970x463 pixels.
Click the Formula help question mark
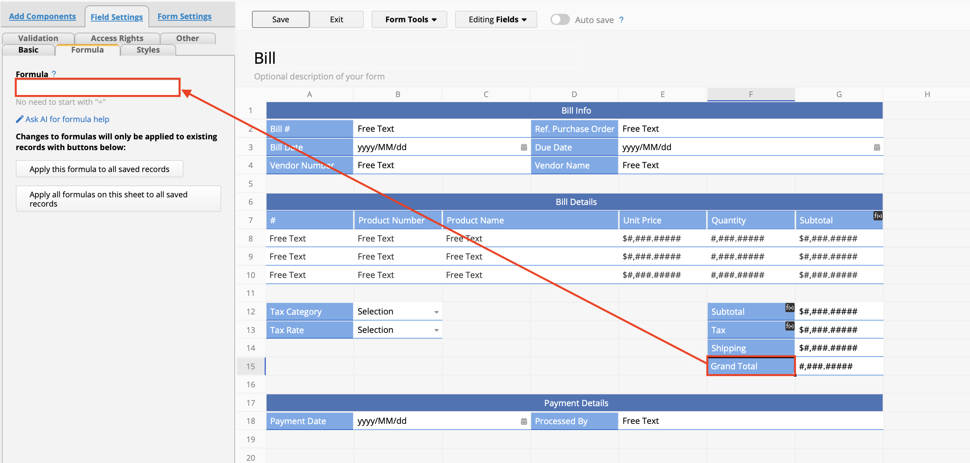54,74
